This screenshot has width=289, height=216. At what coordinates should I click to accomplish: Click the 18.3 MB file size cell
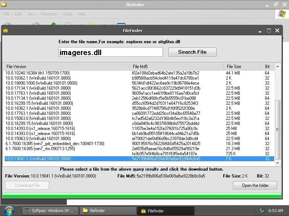pos(233,144)
